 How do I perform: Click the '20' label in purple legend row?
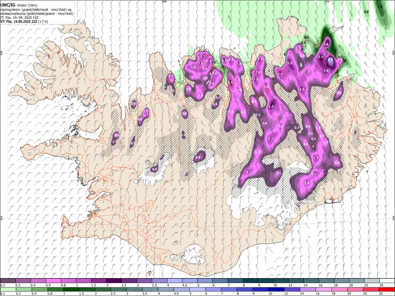point(351,285)
